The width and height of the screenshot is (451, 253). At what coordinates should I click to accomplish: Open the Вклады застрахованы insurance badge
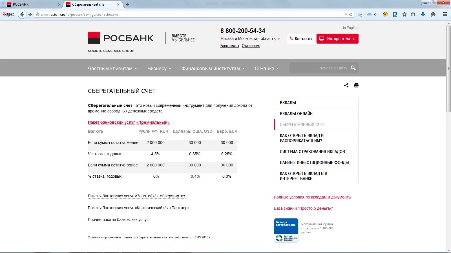pos(286,230)
